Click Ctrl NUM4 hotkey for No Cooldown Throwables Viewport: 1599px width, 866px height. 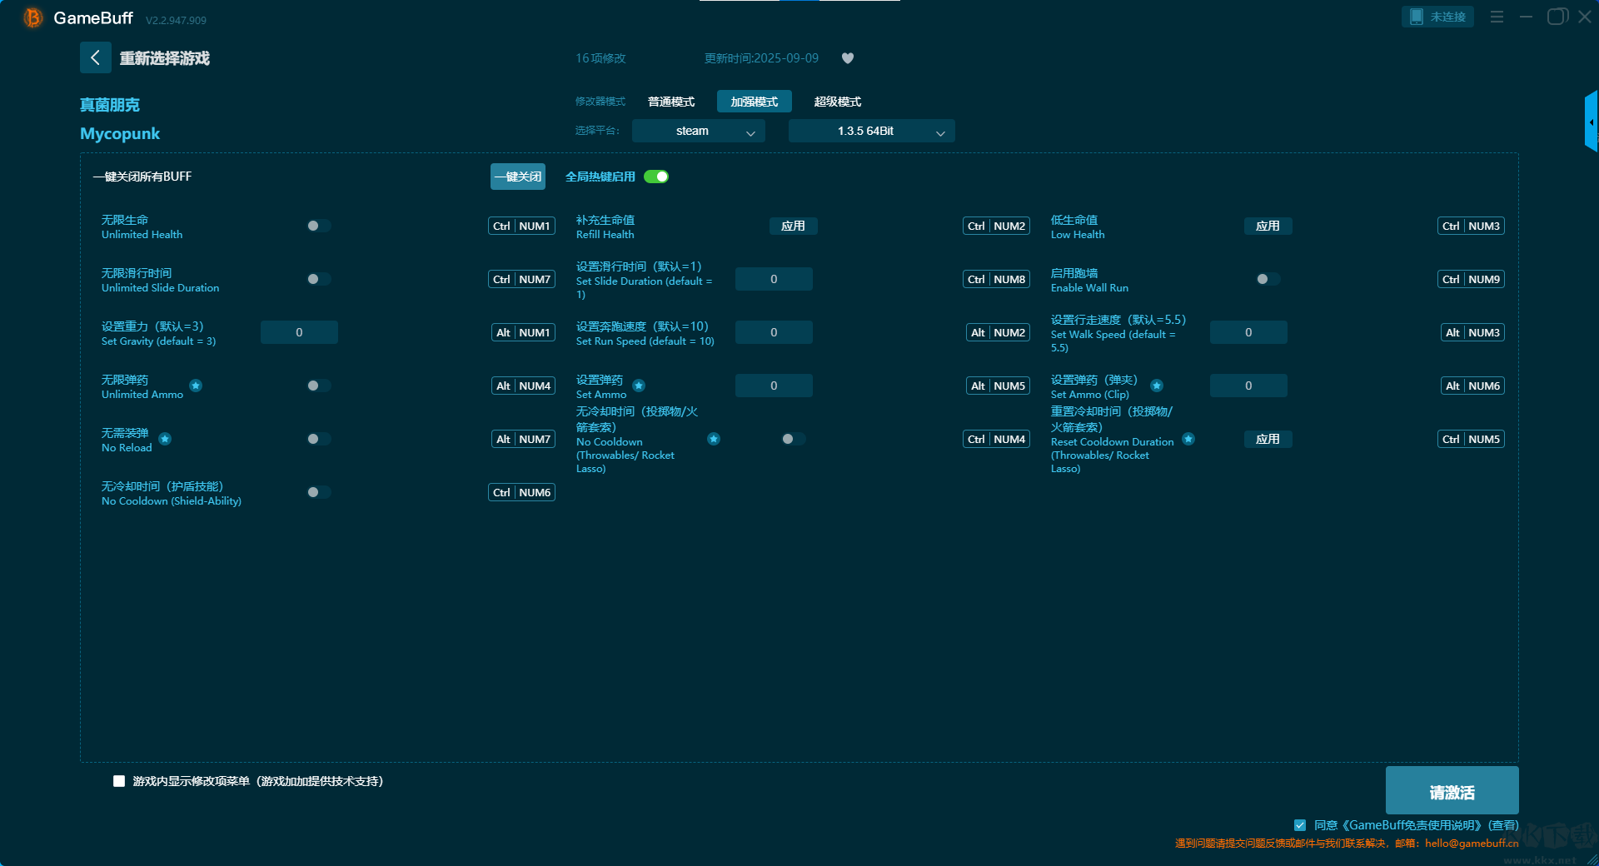tap(996, 439)
